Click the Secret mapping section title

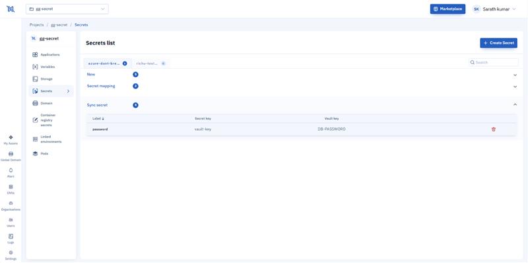coord(101,86)
